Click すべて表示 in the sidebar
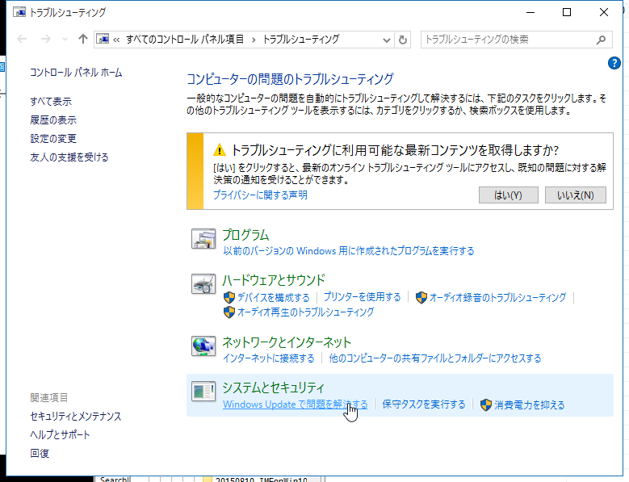The image size is (629, 482). (51, 102)
